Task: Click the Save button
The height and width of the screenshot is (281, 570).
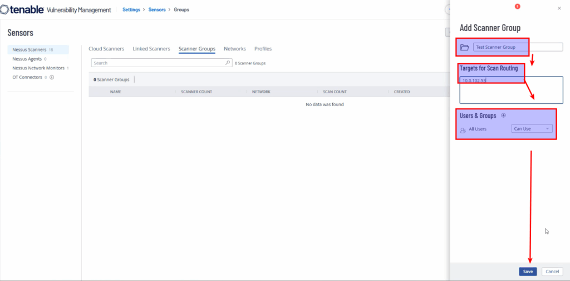Action: coord(528,272)
